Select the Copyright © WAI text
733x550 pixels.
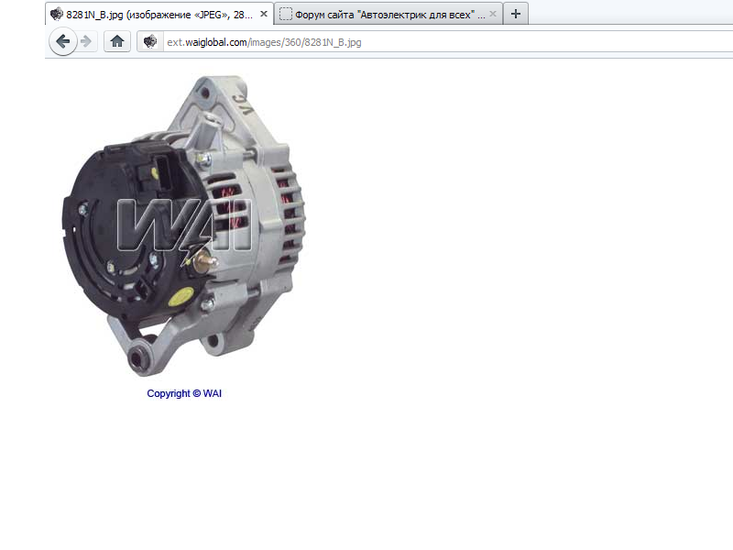[x=184, y=393]
